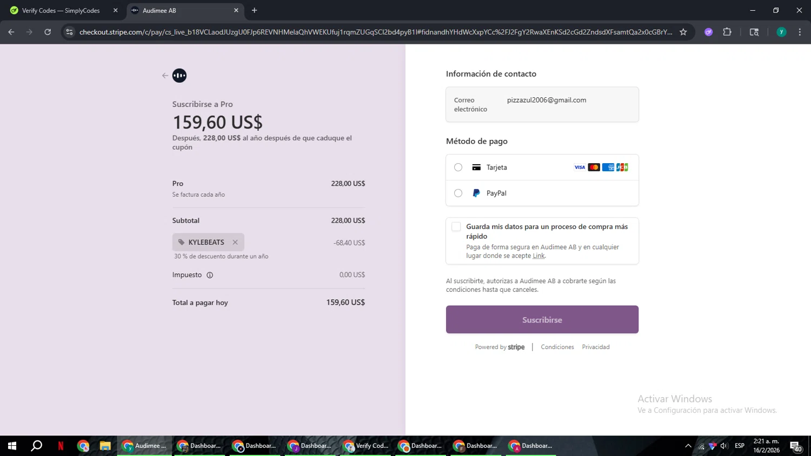Click the PayPal logo icon
Viewport: 811px width, 456px height.
476,193
